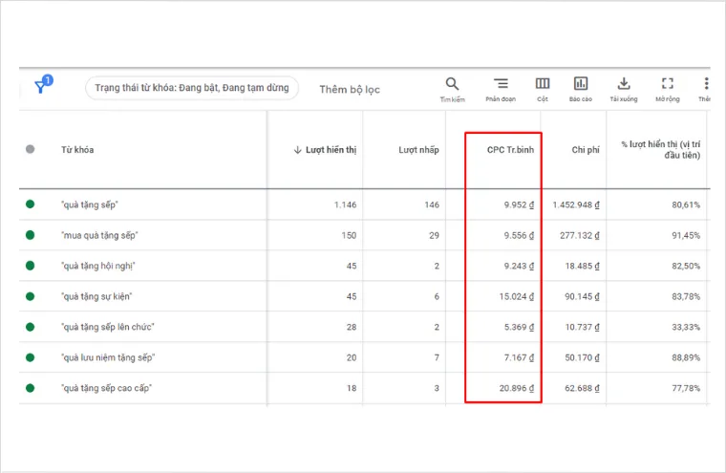Viewport: 726px width, 473px height.
Task: Open keyword "quà tặng sếp cao cấp"
Action: click(105, 388)
